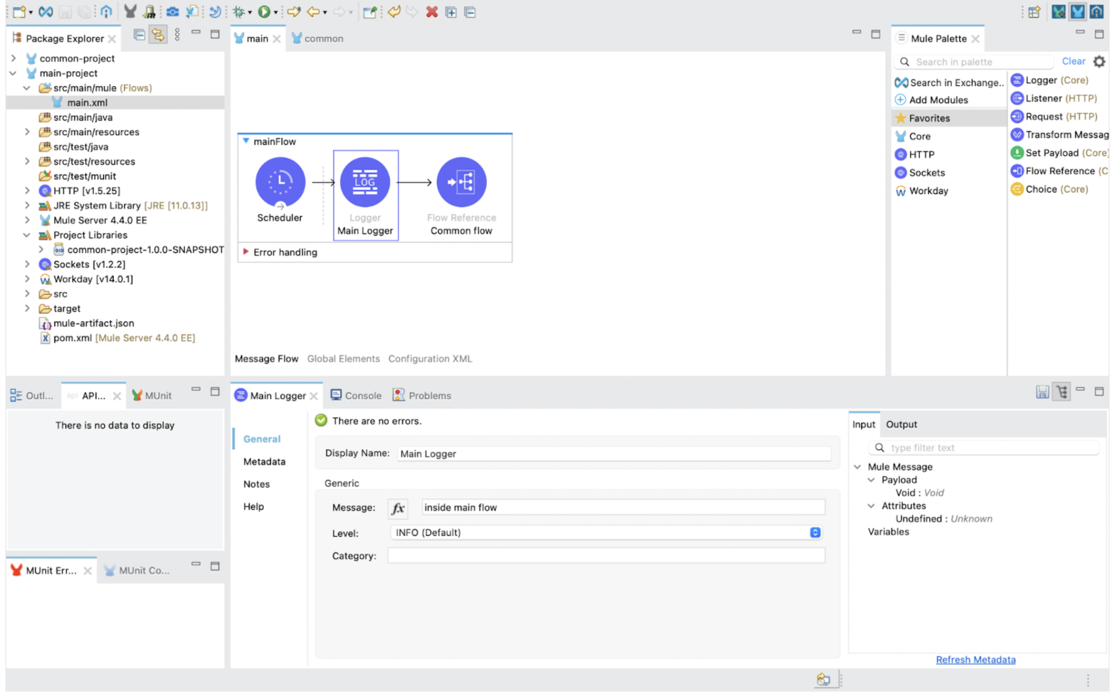Image resolution: width=1114 pixels, height=693 pixels.
Task: Click the Refresh Metadata link in properties panel
Action: pos(976,659)
